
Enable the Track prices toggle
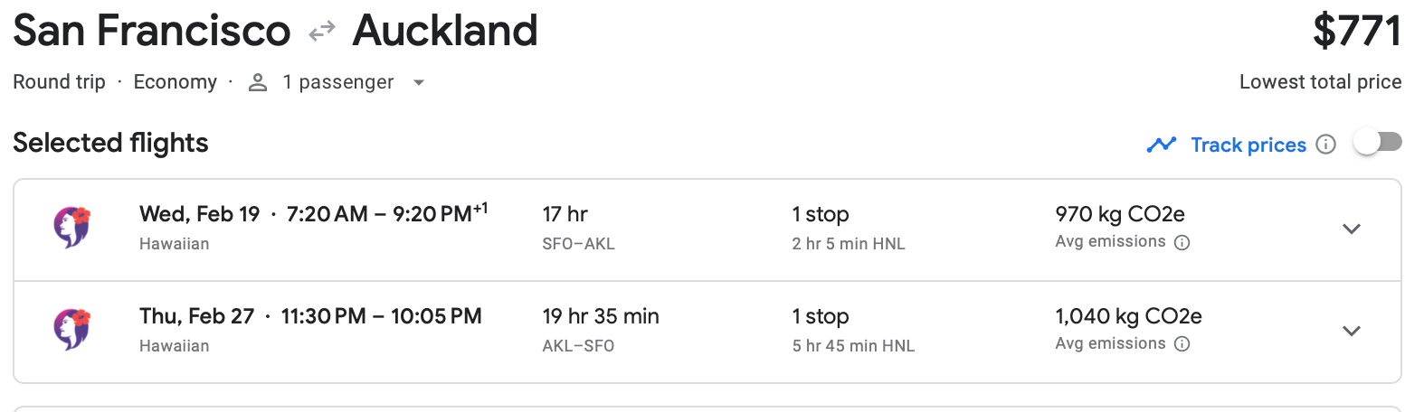(1377, 143)
